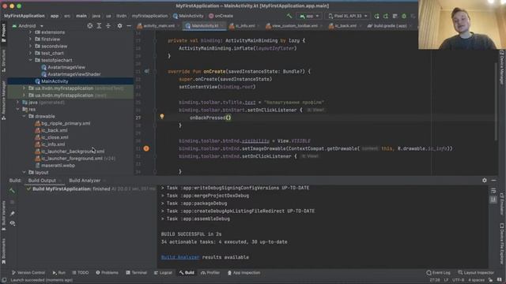Viewport: 506px width, 284px height.
Task: Expand the extensions package folder
Action: pos(30,32)
